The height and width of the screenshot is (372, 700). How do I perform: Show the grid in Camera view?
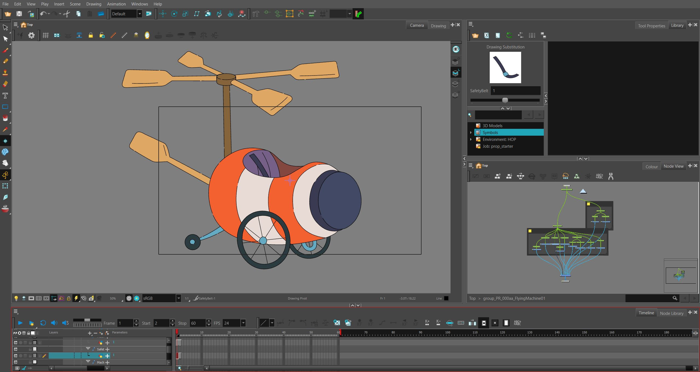(45, 35)
